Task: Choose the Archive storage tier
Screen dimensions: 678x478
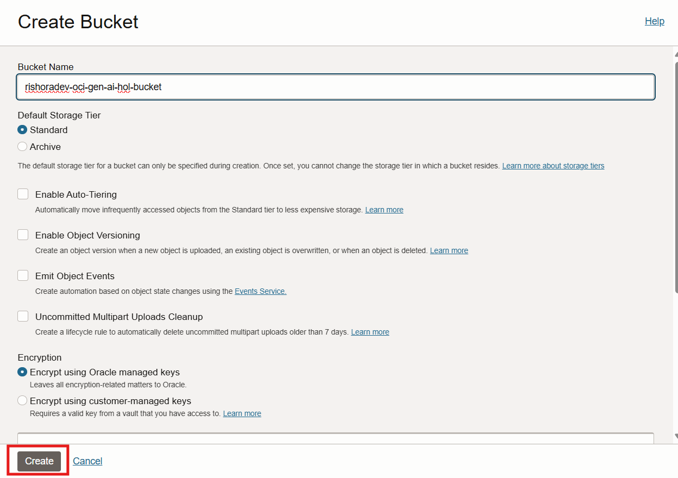Action: pos(22,147)
